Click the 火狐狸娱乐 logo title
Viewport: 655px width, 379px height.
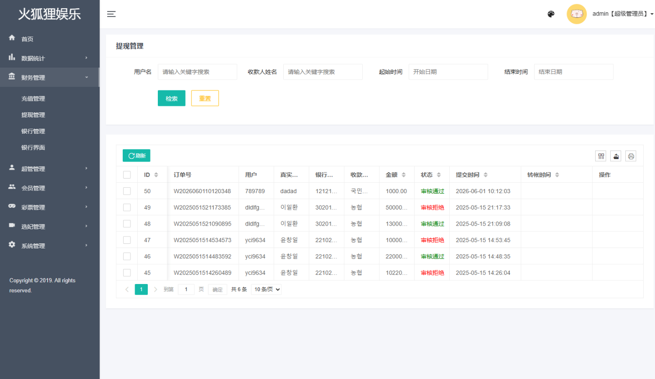click(50, 14)
